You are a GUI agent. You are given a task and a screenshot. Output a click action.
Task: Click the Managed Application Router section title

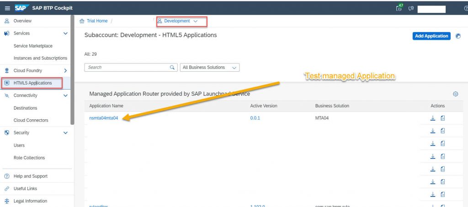pos(170,94)
